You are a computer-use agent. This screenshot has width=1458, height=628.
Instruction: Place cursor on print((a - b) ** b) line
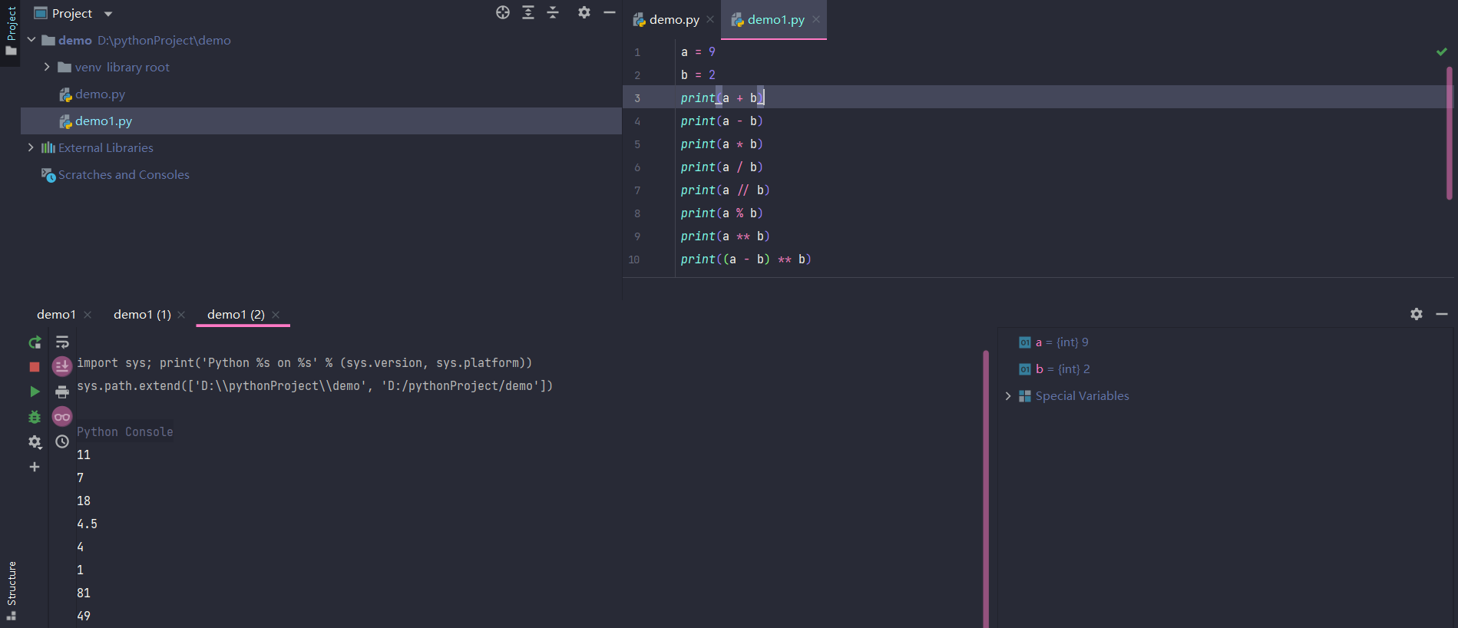[746, 259]
